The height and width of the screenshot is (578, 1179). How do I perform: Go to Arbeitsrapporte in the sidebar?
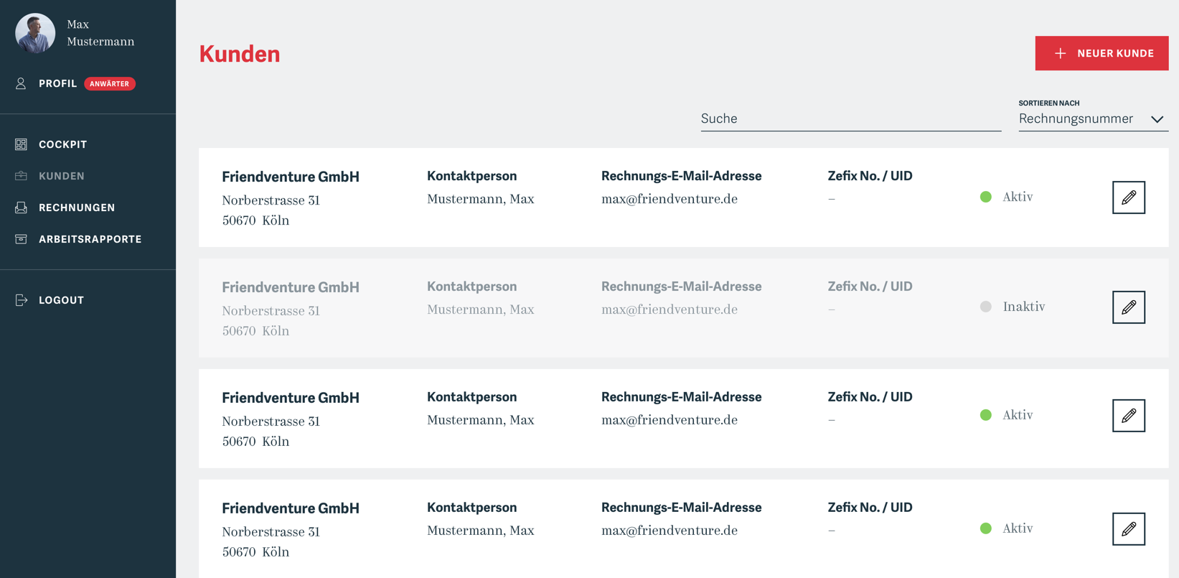click(x=90, y=239)
